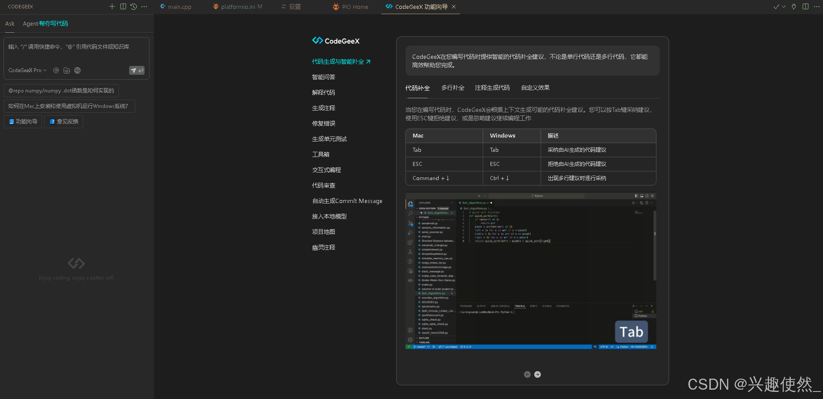Select 自动生成Commit Message in guide menu

(347, 201)
